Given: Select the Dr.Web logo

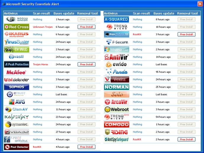Looking at the screenshot, I should tap(17, 49).
